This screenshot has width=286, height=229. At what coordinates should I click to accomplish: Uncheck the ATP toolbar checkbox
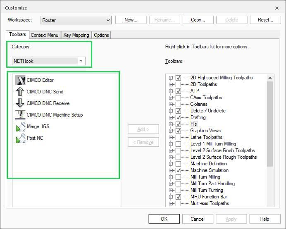[178, 91]
